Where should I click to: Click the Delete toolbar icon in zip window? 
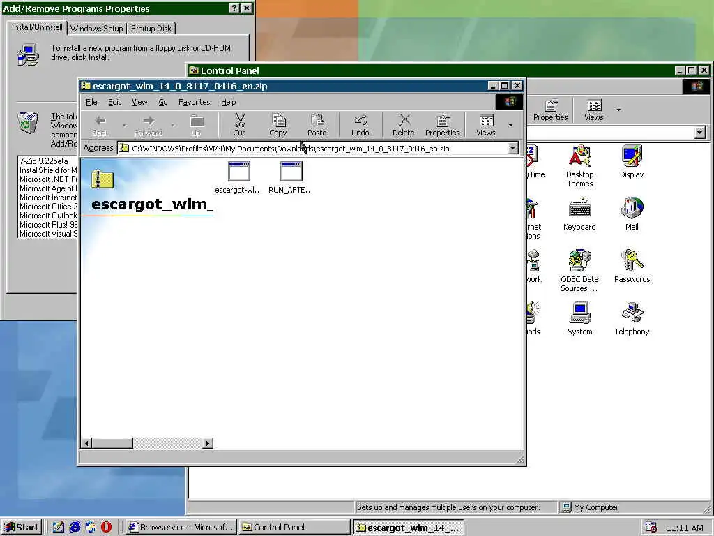(404, 125)
